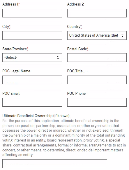Viewport: 129px width, 170px height.
Task: Click the Address 1 input field
Action: point(32,13)
